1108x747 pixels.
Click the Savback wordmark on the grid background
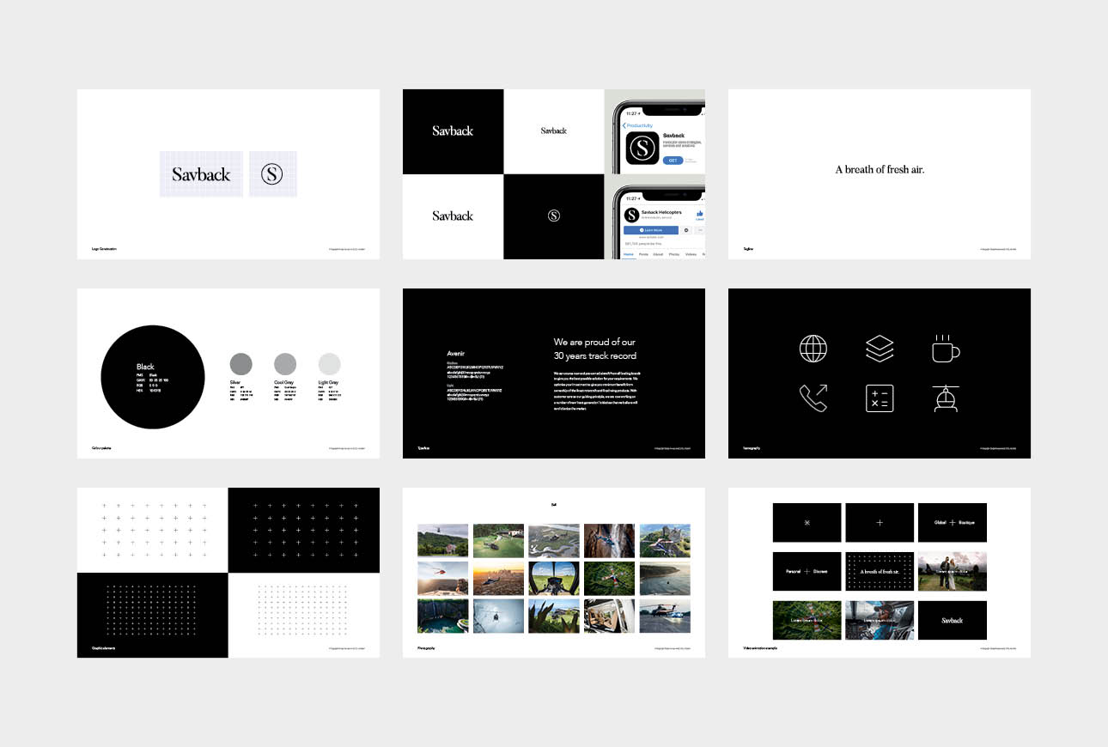tap(201, 174)
